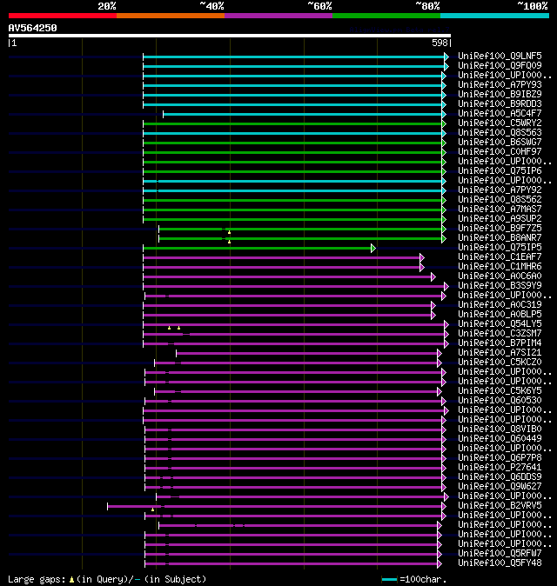Click the UniRef100_B3S9Y9 label
Viewport: 557px width, 586px height.
pyautogui.click(x=500, y=285)
